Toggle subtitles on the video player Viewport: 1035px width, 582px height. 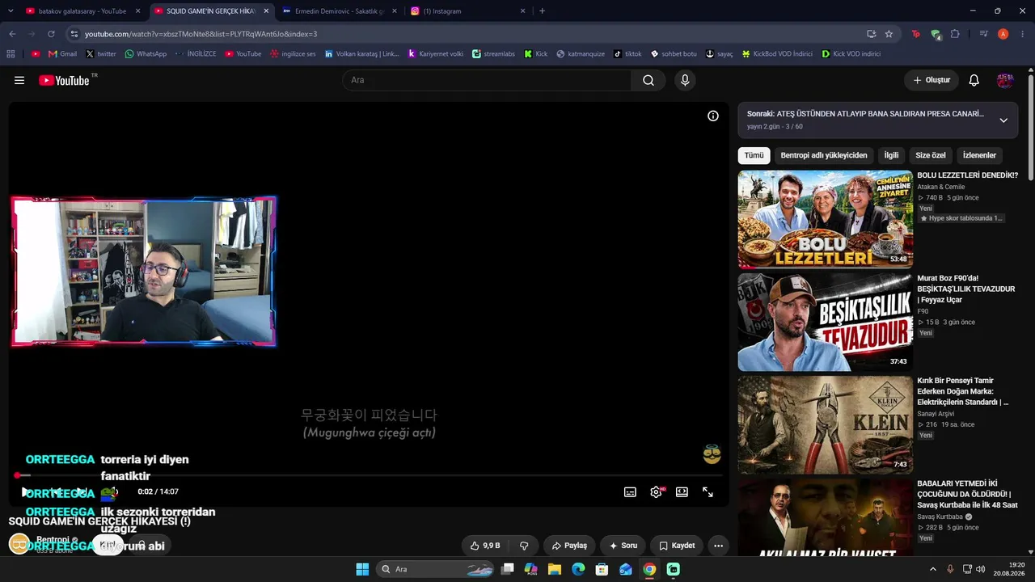coord(630,491)
